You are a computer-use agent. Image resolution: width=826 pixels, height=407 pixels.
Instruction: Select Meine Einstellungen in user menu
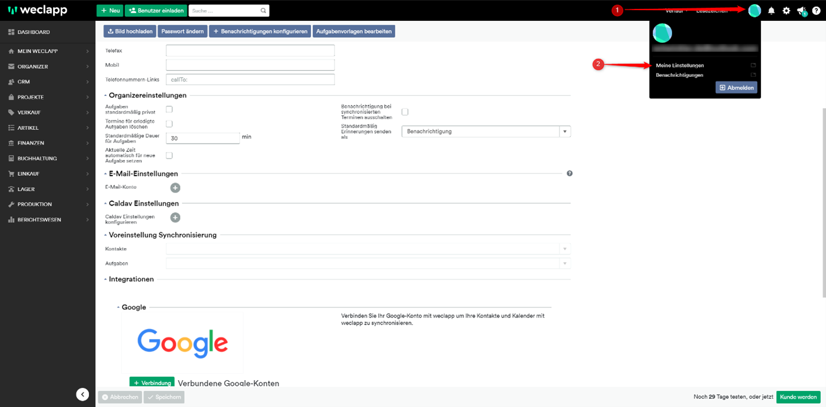[680, 66]
